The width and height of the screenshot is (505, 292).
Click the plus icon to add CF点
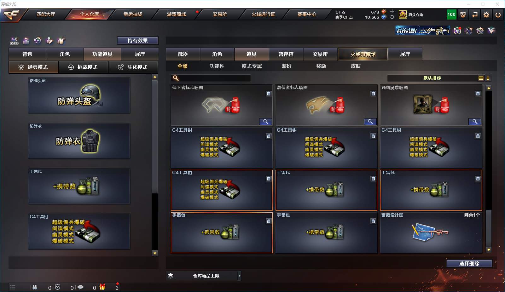(392, 11)
